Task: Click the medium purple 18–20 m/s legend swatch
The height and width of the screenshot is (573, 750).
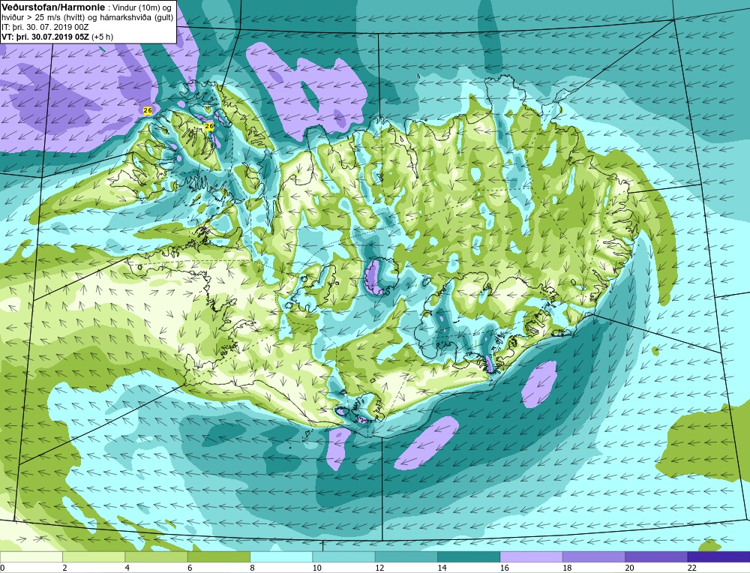Action: tap(593, 556)
